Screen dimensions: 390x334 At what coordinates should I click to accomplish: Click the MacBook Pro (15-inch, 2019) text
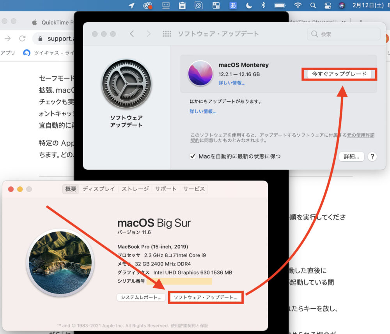pos(153,246)
